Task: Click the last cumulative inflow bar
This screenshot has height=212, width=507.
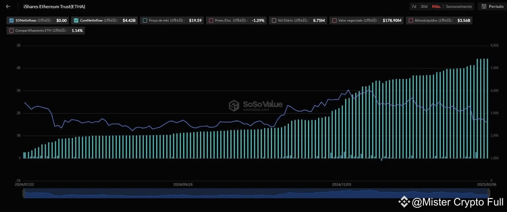Action: tap(487, 109)
